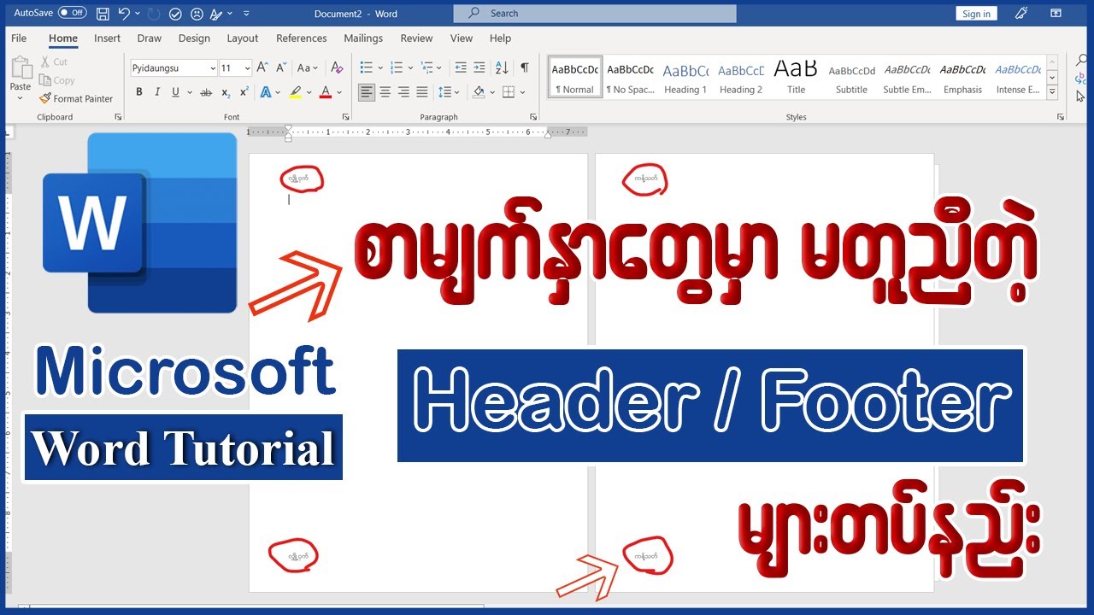
Task: Open the Undo history dropdown
Action: (x=138, y=14)
